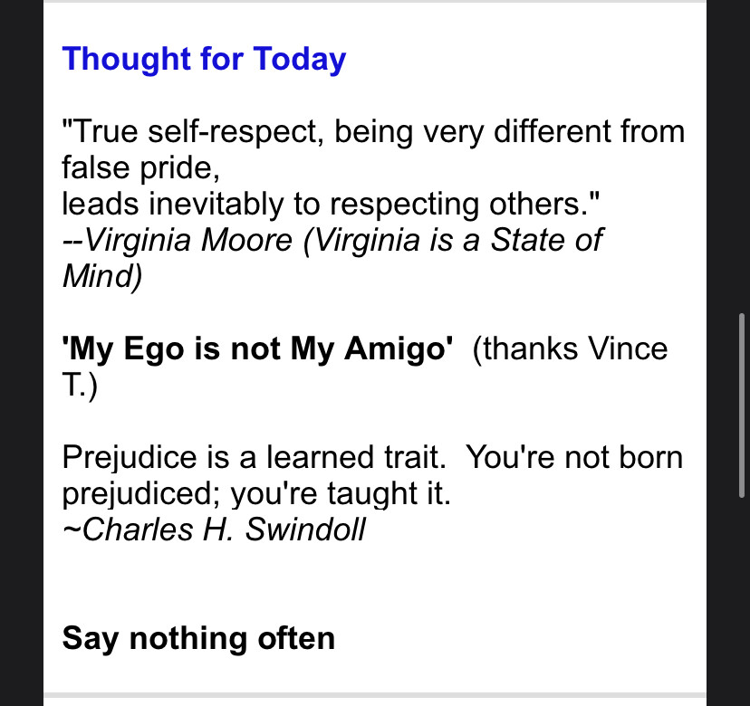The height and width of the screenshot is (706, 750).
Task: Click the 'prejudiced; you're taught it.' line
Action: (256, 494)
